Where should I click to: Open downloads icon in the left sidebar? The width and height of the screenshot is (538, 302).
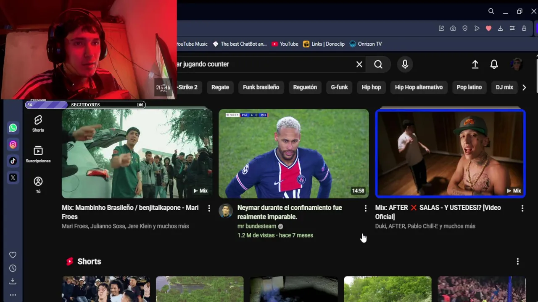click(13, 281)
